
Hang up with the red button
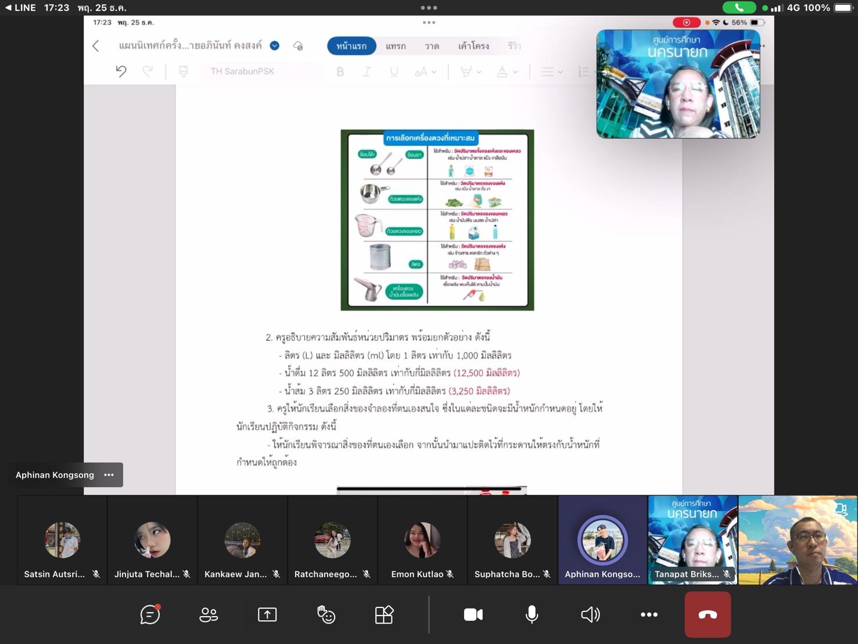(708, 614)
